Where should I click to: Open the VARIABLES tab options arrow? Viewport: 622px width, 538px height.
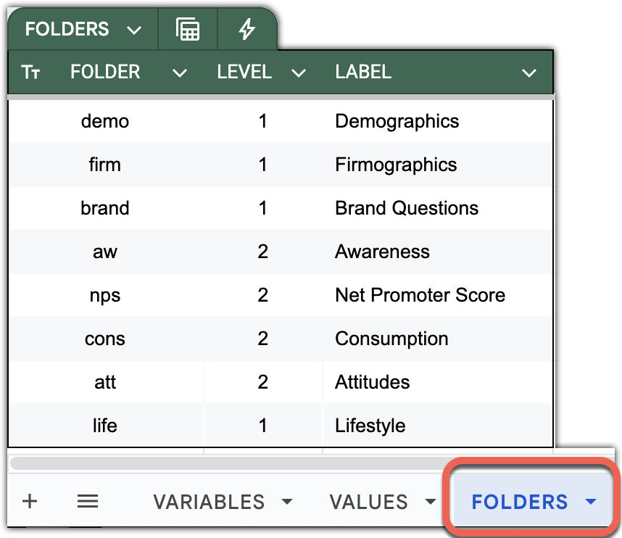[x=287, y=502]
